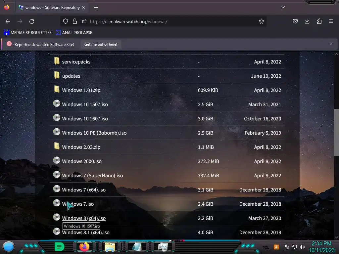Click the date March 27, 2020
Screen dimensions: 339x254
point(265,218)
